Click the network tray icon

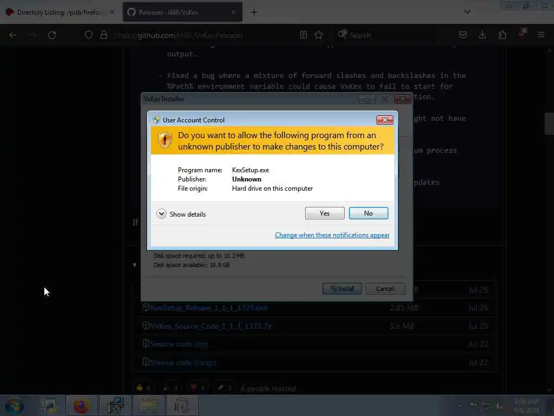486,406
